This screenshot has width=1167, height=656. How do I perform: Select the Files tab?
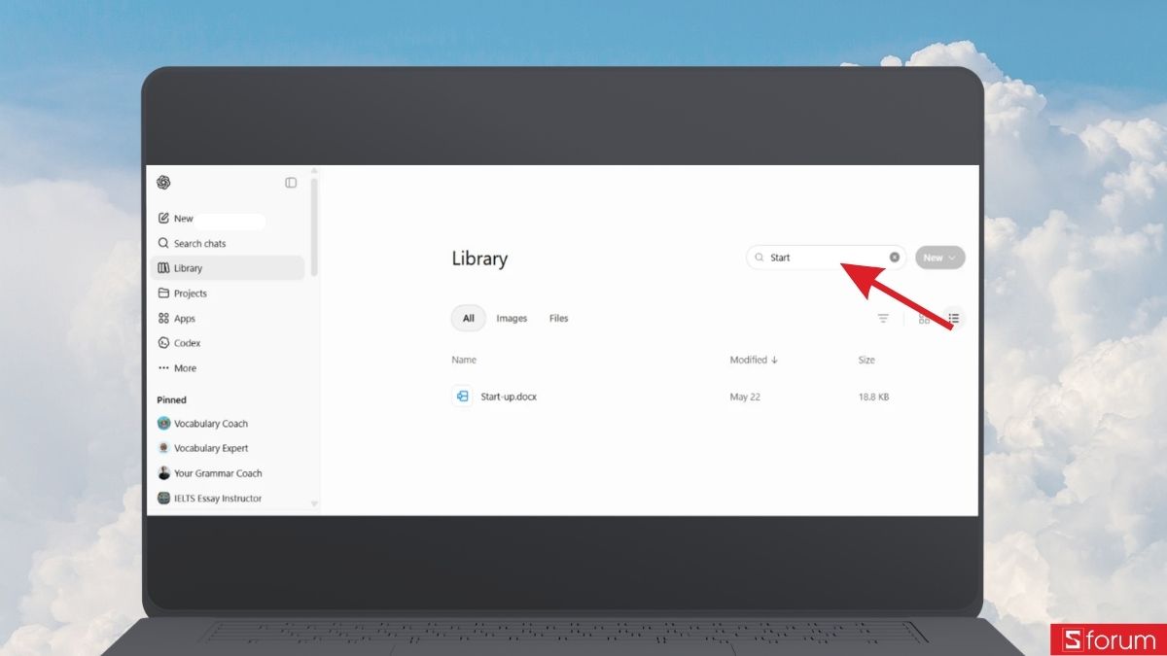(559, 319)
